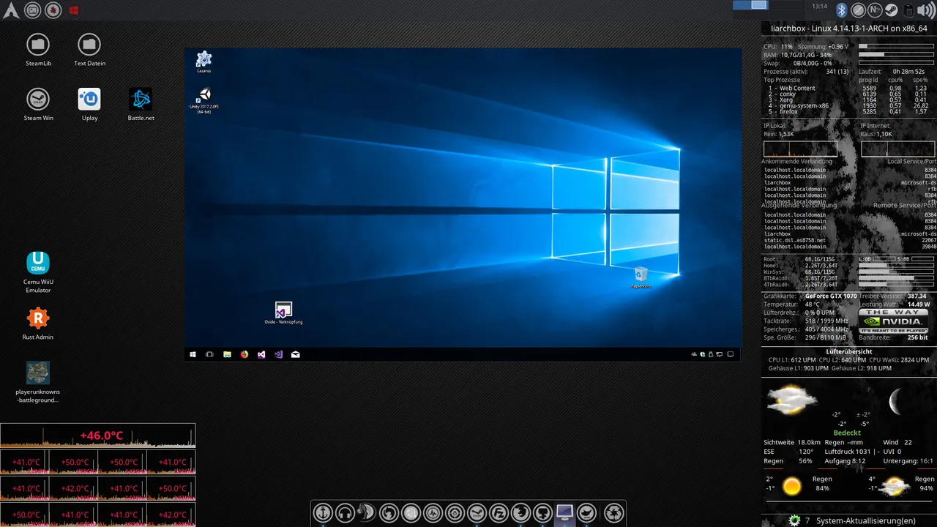937x527 pixels.
Task: Select the monitor icon in the dock
Action: click(564, 512)
